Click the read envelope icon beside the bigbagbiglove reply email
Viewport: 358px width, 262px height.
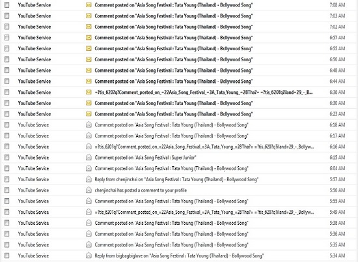89,255
